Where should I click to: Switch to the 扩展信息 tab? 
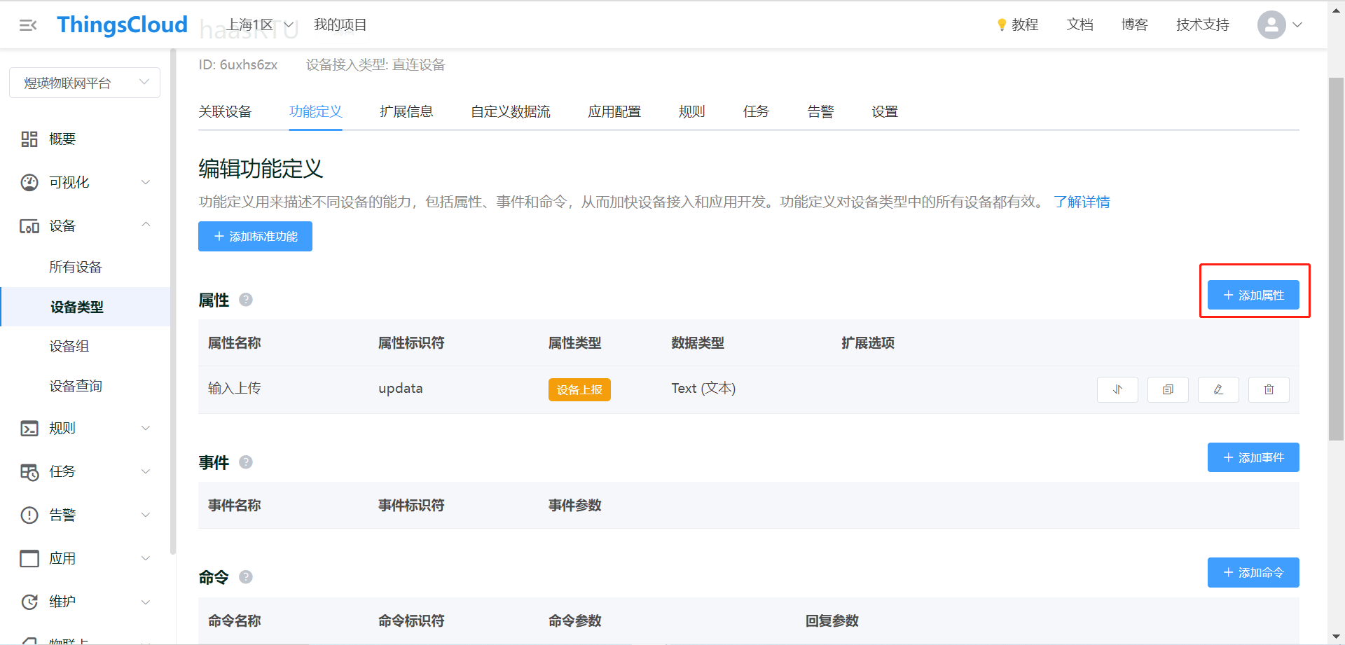pyautogui.click(x=406, y=111)
